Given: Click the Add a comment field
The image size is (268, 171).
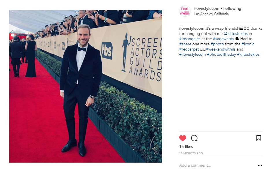Looking at the screenshot, I should [217, 165].
